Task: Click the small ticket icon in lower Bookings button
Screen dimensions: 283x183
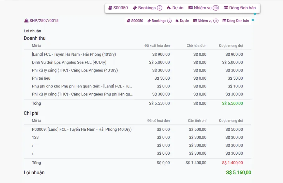Action: pos(149,21)
